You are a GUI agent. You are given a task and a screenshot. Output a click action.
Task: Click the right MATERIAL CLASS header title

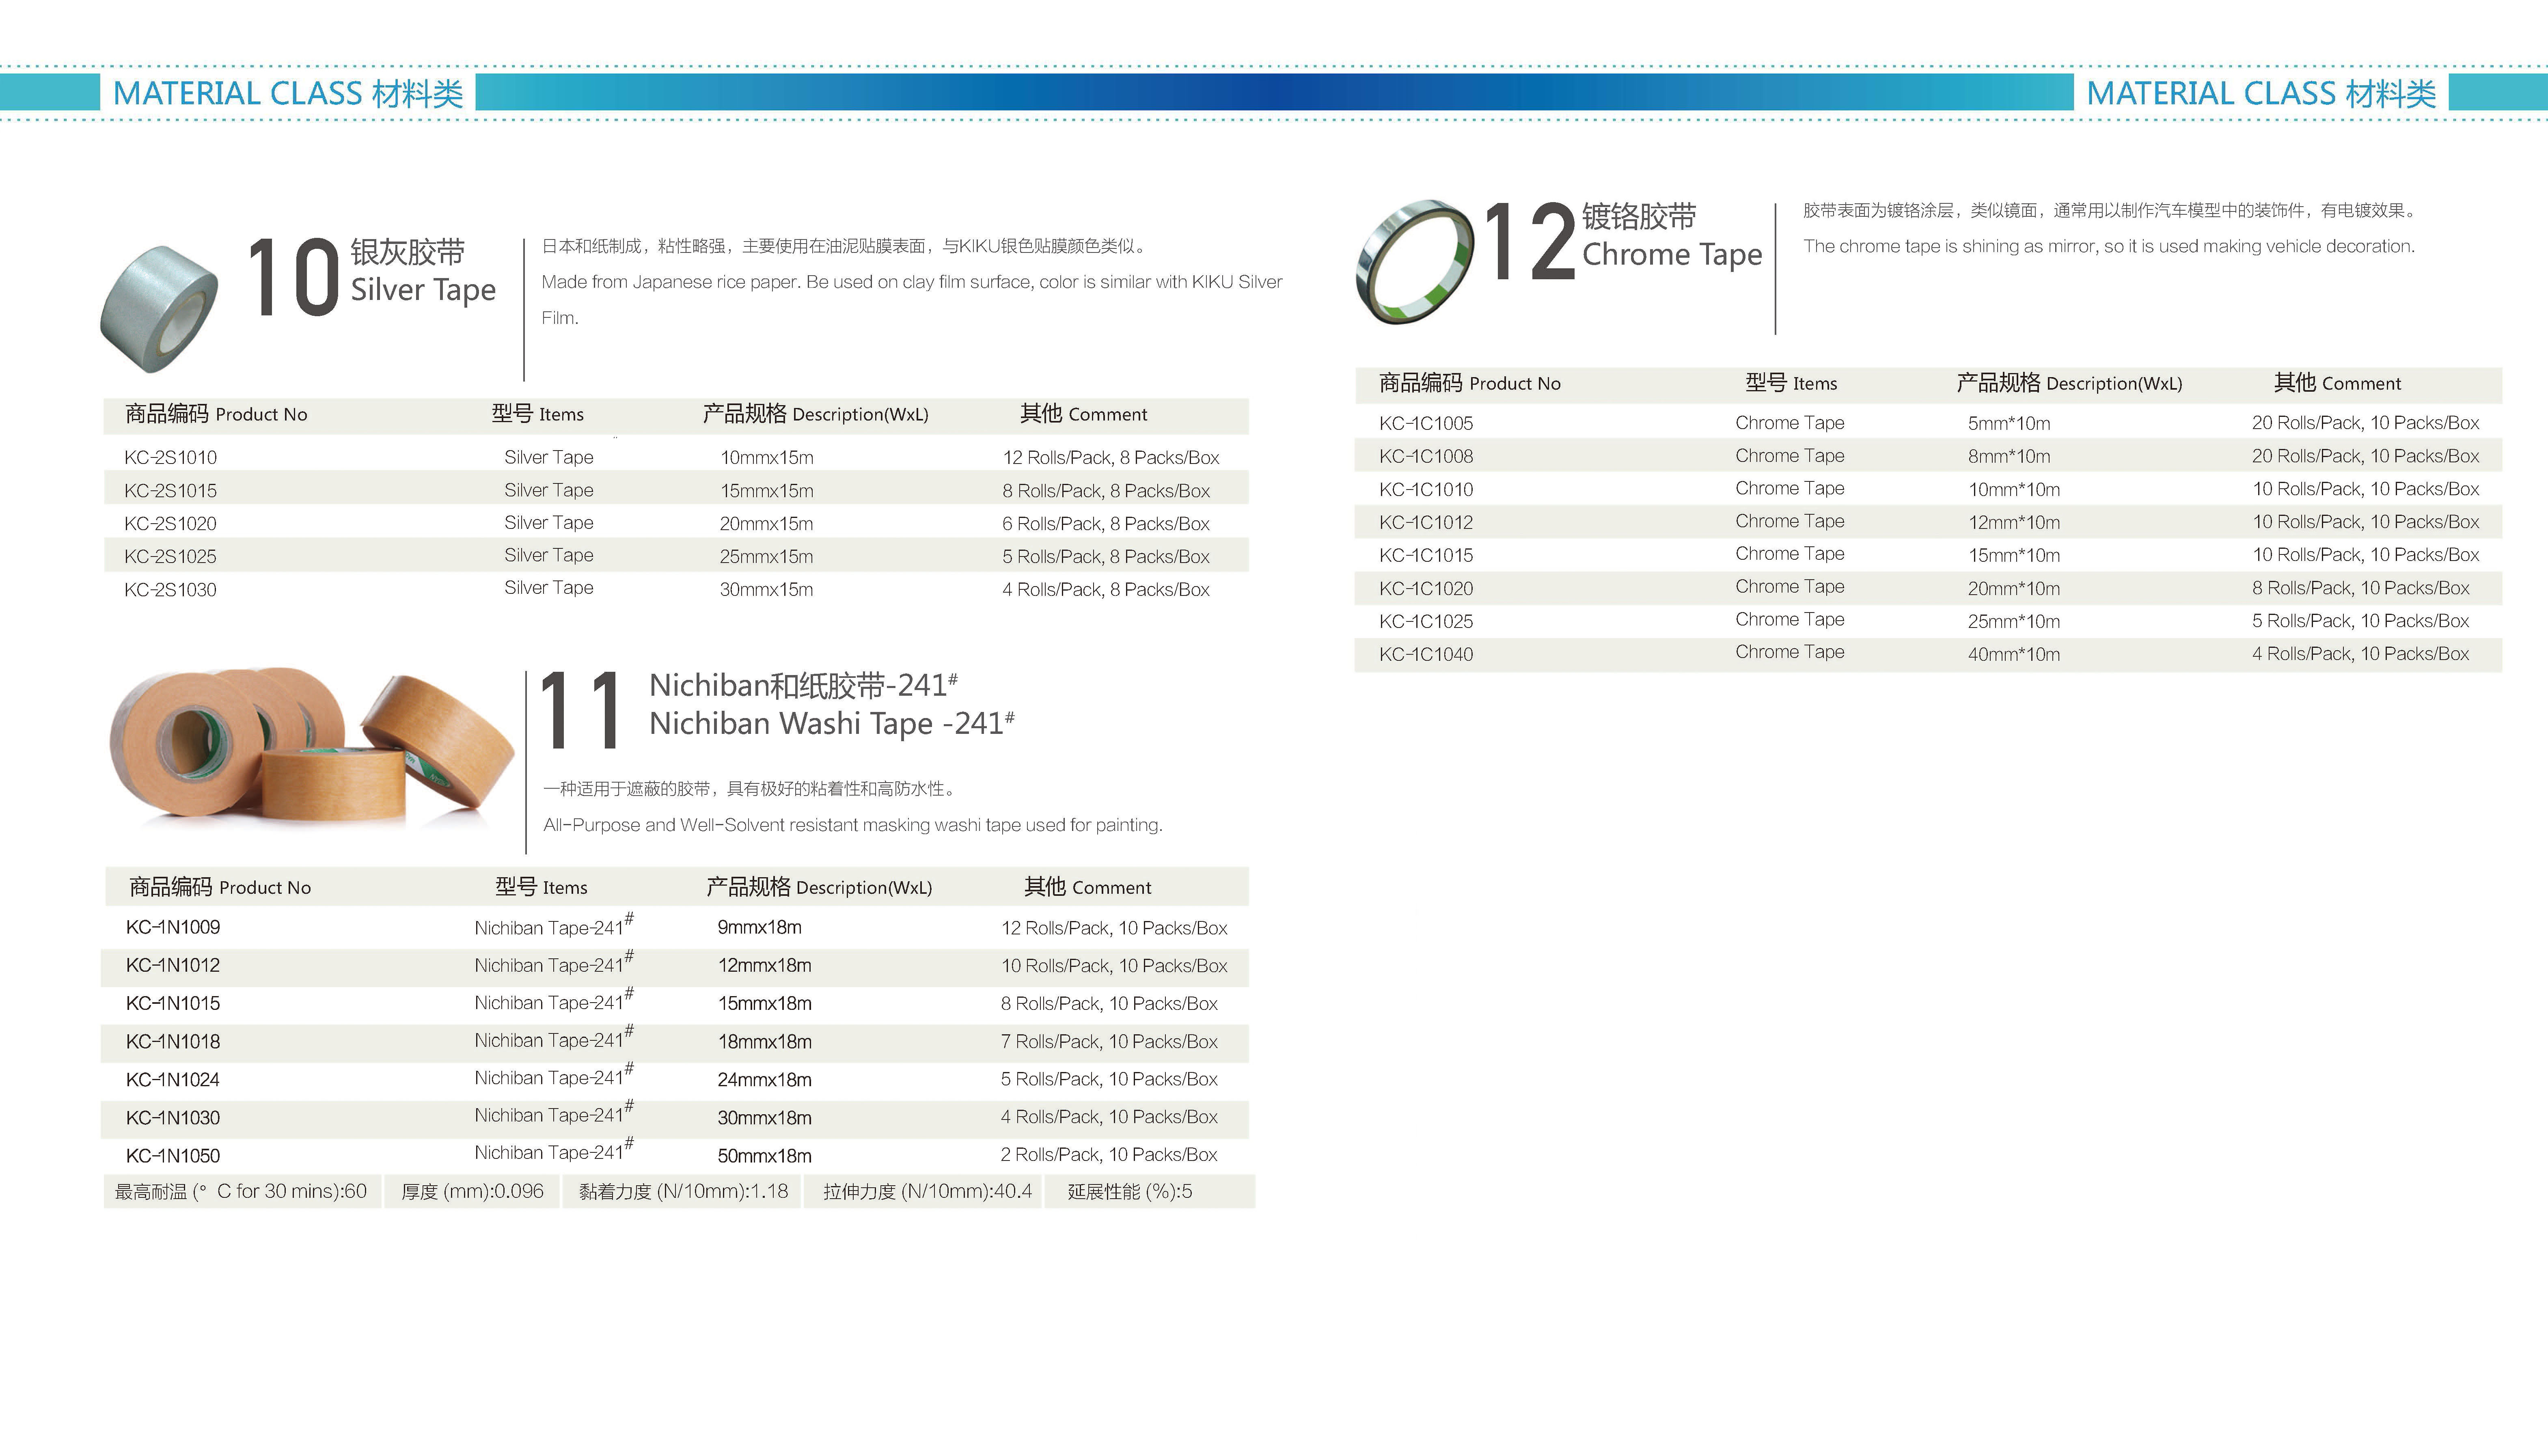click(x=2261, y=93)
